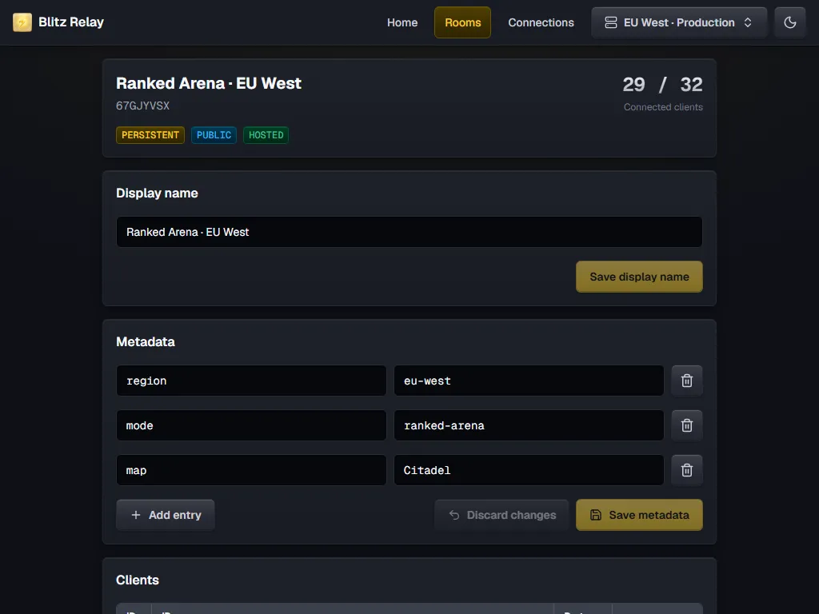Image resolution: width=819 pixels, height=614 pixels.
Task: Edit the map key field
Action: [x=251, y=470]
